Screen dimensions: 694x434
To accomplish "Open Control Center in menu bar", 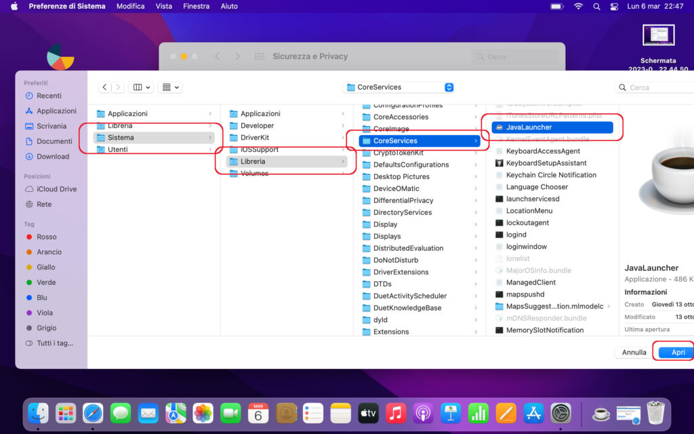I will tap(614, 6).
